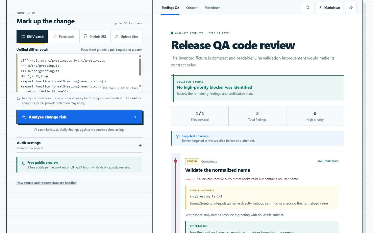Click the arrow icon on Analyze button
373x233 pixels.
coord(135,117)
